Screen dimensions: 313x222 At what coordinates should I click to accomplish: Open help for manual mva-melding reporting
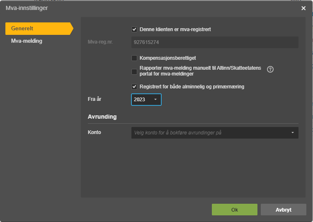coord(270,69)
